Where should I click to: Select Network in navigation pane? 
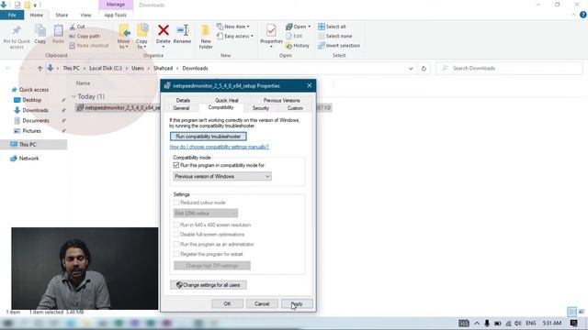click(x=25, y=159)
